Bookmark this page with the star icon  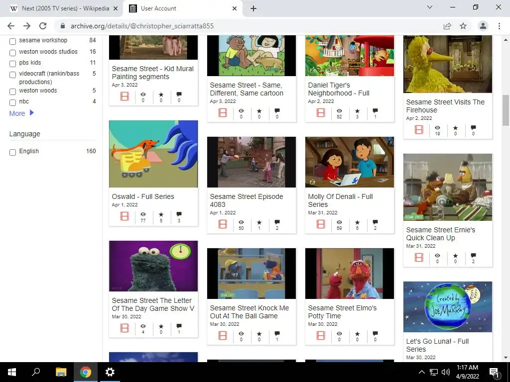pyautogui.click(x=463, y=26)
